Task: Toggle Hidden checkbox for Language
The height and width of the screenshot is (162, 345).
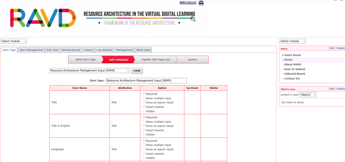Action: coord(144,158)
